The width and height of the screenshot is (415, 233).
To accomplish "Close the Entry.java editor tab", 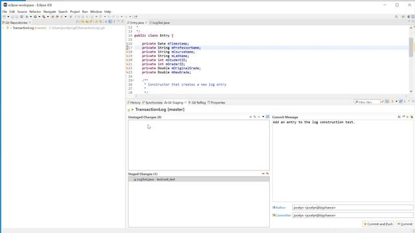I will 146,23.
